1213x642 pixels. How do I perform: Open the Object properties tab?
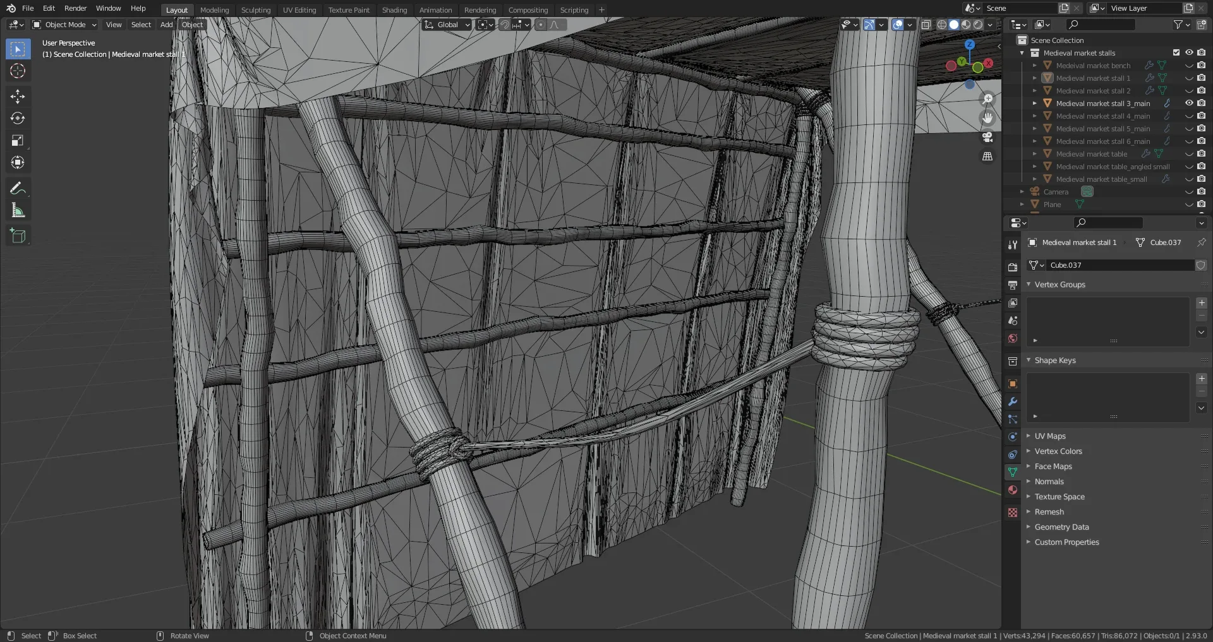point(1013,384)
